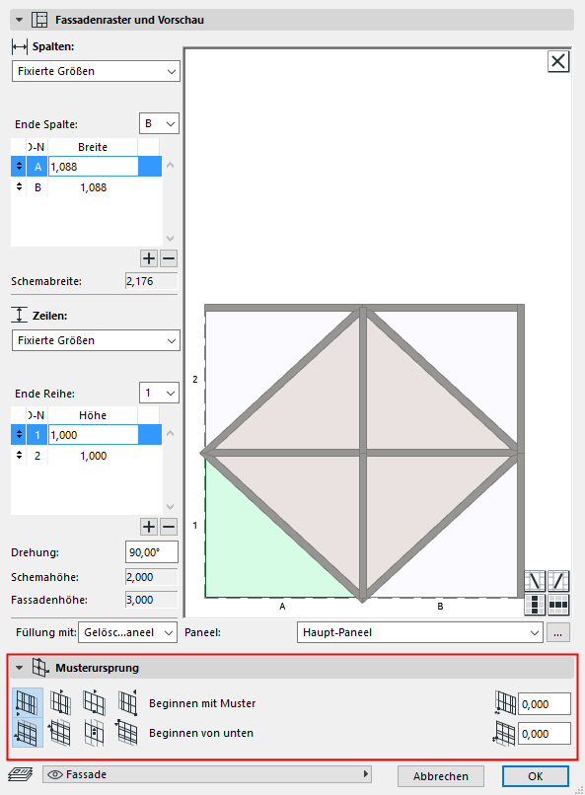585x795 pixels.
Task: Click the vertical offset icon beside bottom 0,000 field
Action: (504, 734)
